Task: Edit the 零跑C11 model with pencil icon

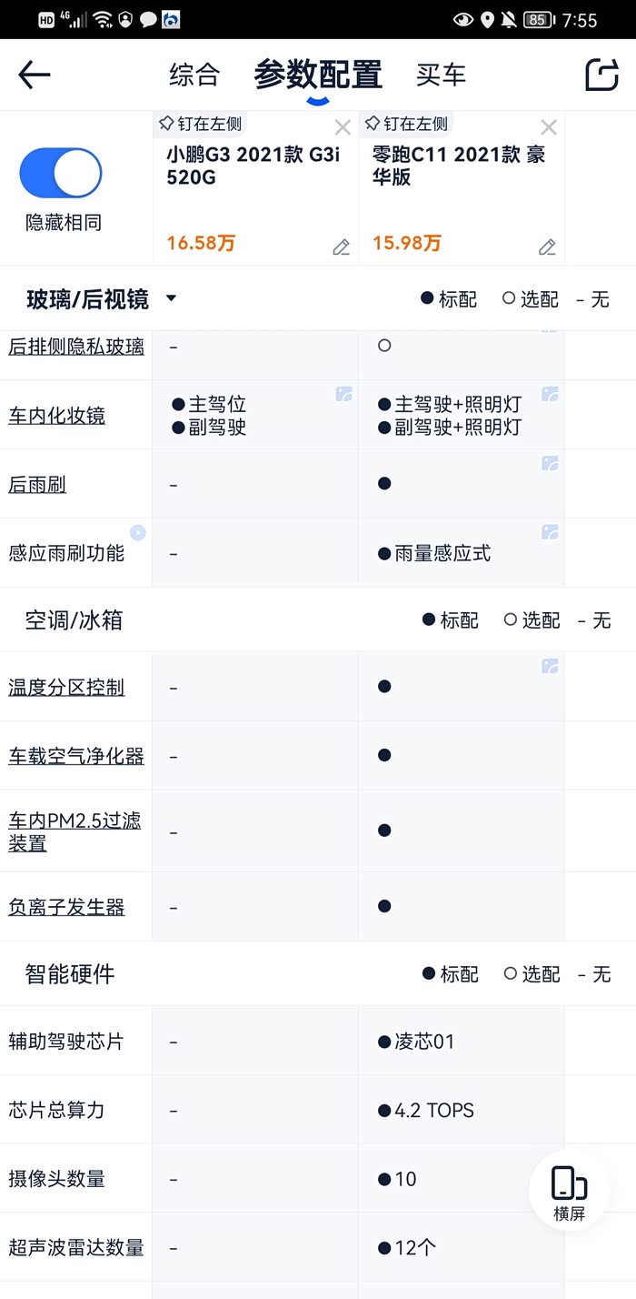Action: [x=547, y=247]
